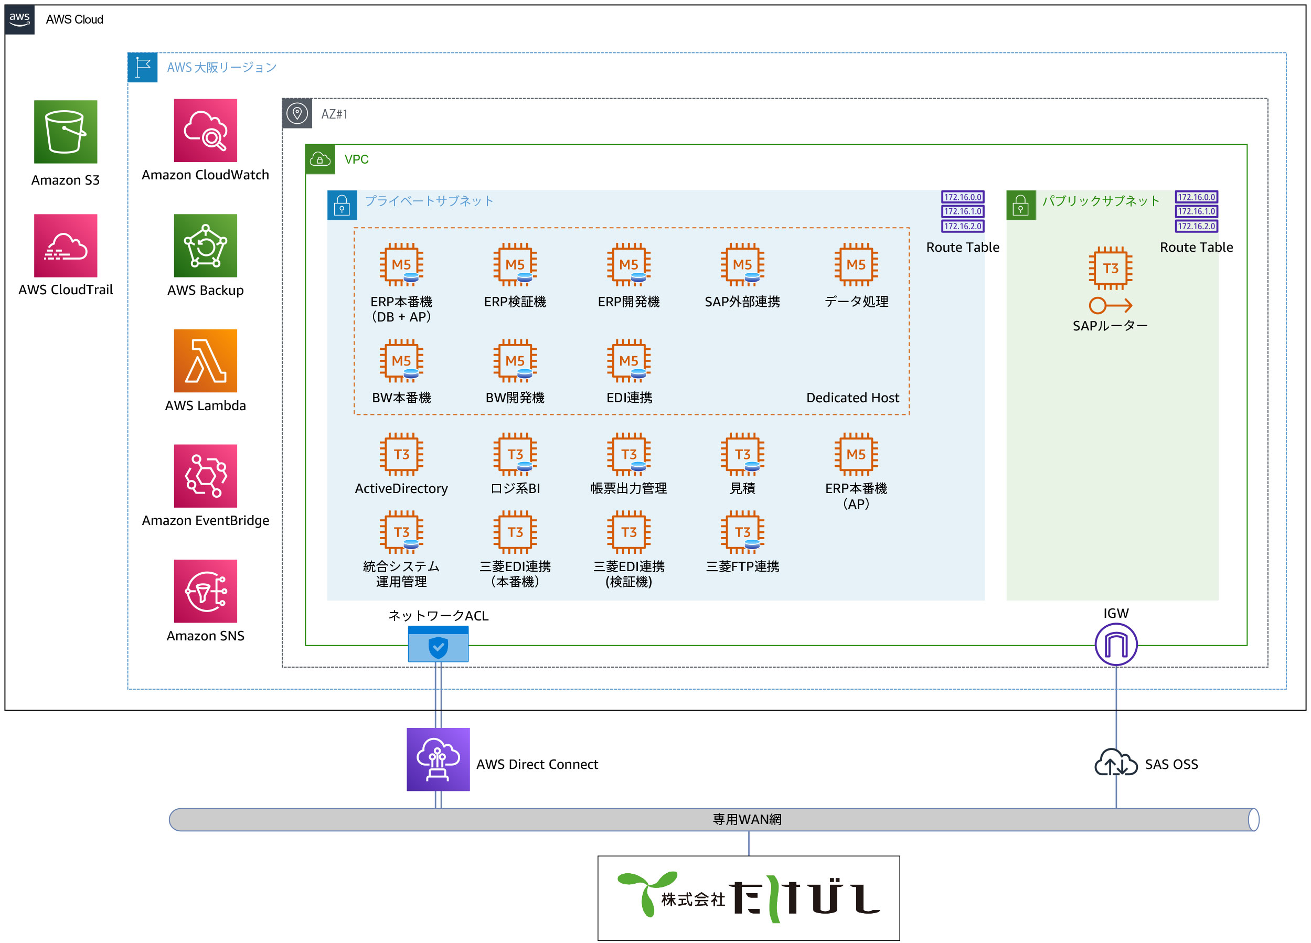The width and height of the screenshot is (1311, 943).
Task: Select the ネットワークACL shield icon
Action: coord(438,646)
